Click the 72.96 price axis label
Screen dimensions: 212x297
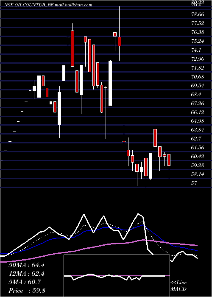point(198,59)
